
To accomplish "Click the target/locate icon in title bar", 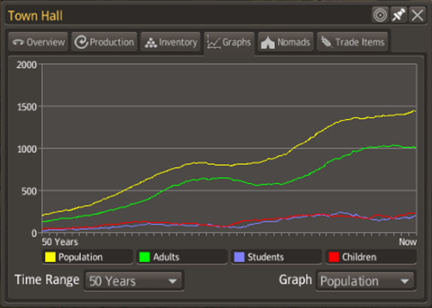I will click(380, 15).
